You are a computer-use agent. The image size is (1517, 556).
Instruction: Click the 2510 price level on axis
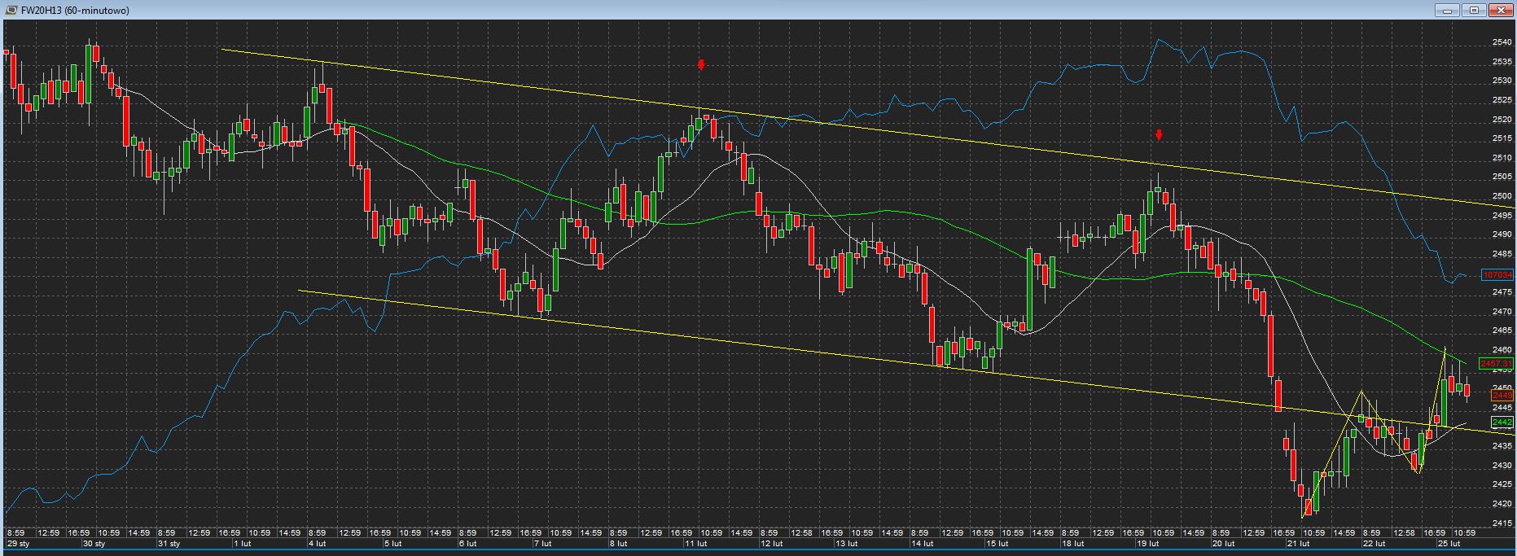pos(1502,158)
